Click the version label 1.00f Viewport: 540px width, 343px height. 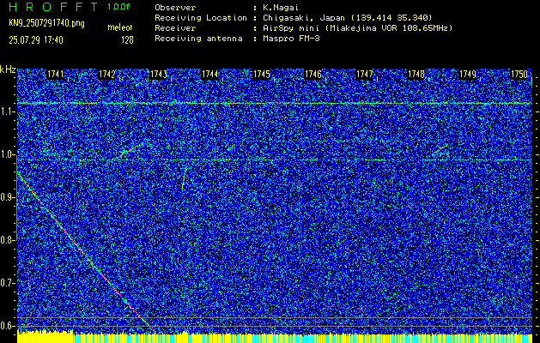[119, 7]
